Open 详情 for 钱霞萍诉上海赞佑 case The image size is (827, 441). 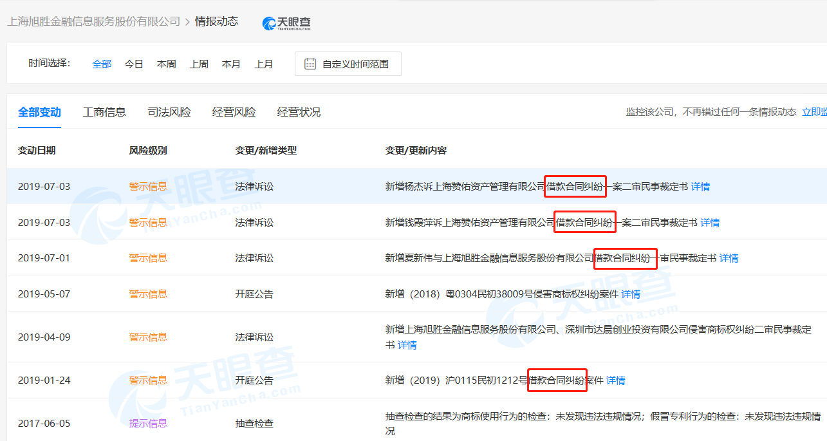pos(710,223)
